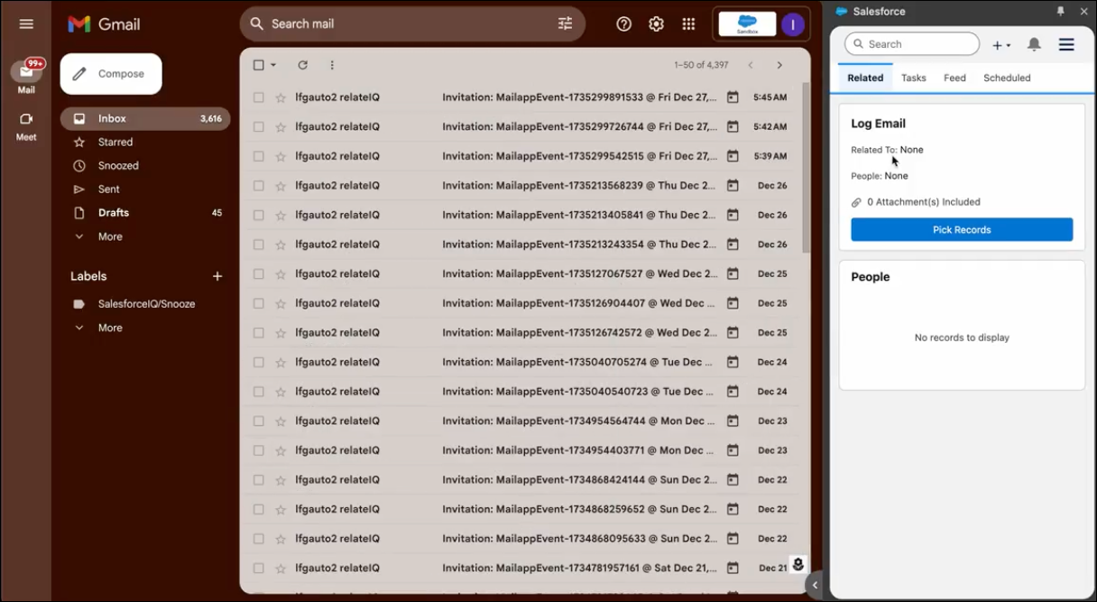
Task: Open Meet from the left rail
Action: click(x=26, y=126)
